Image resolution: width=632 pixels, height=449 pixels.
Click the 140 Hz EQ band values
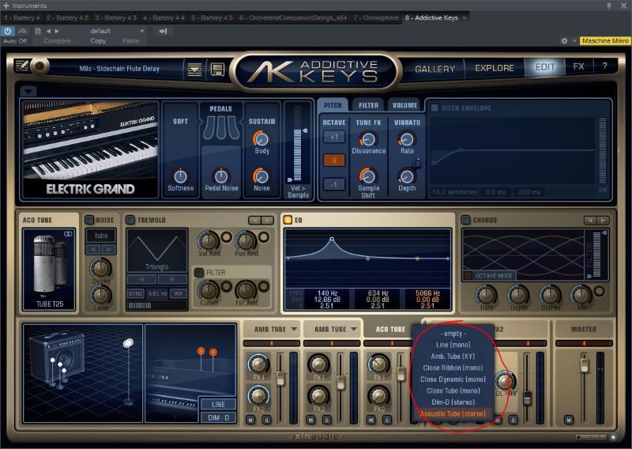click(327, 300)
